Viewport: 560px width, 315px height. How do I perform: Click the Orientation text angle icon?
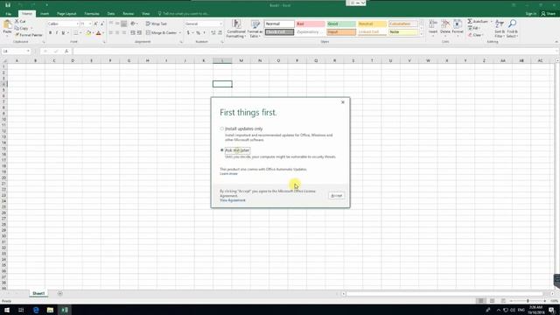[133, 24]
